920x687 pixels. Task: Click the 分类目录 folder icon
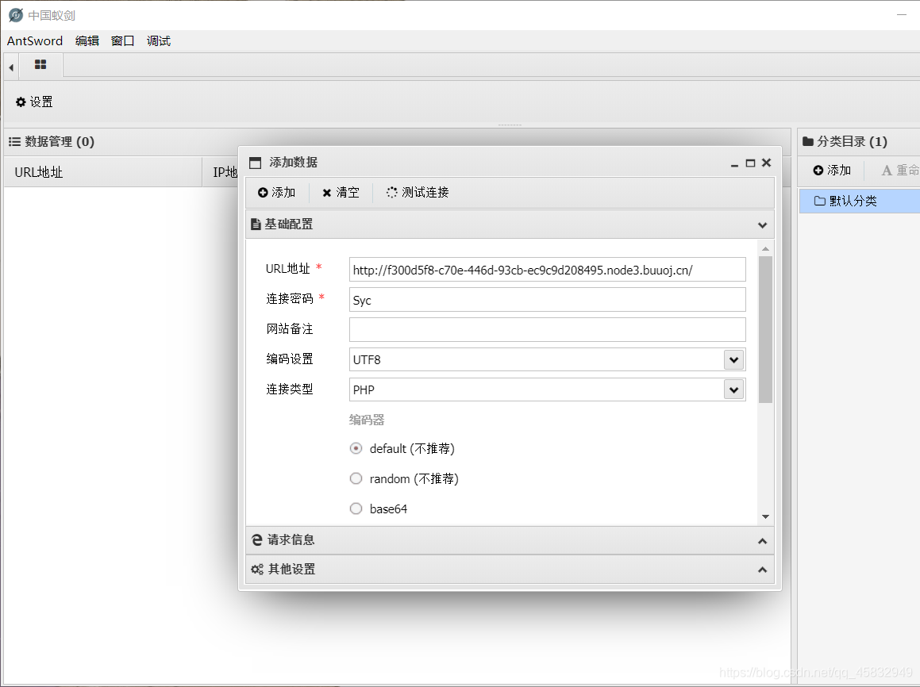[808, 141]
